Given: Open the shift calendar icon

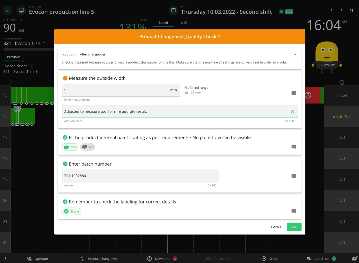Looking at the screenshot, I should [x=173, y=10].
